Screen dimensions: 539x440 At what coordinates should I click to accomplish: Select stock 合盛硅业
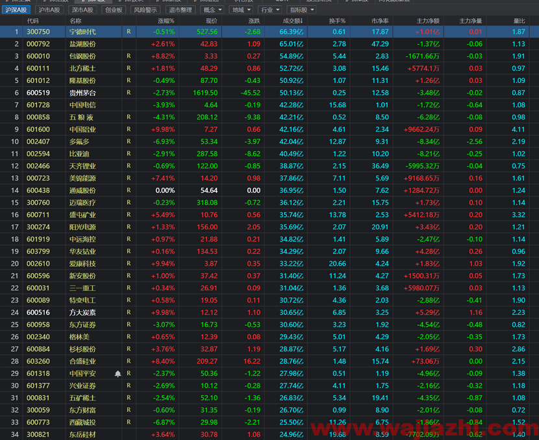pyautogui.click(x=82, y=361)
